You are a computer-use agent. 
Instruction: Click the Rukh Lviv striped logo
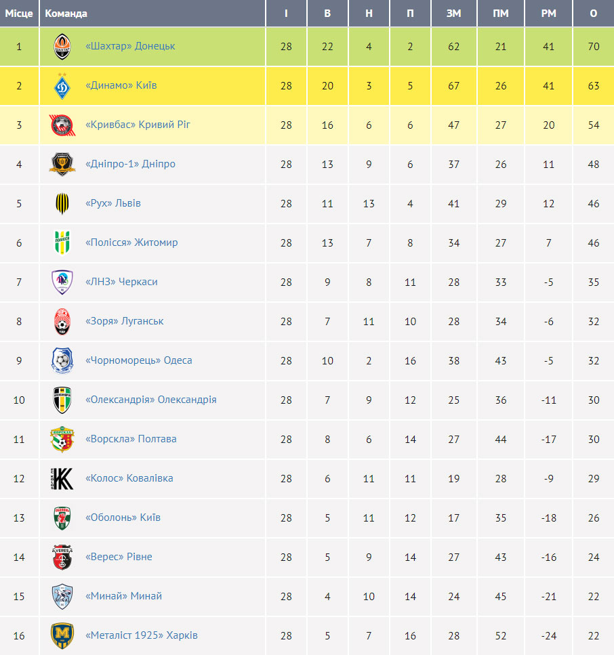pyautogui.click(x=62, y=203)
